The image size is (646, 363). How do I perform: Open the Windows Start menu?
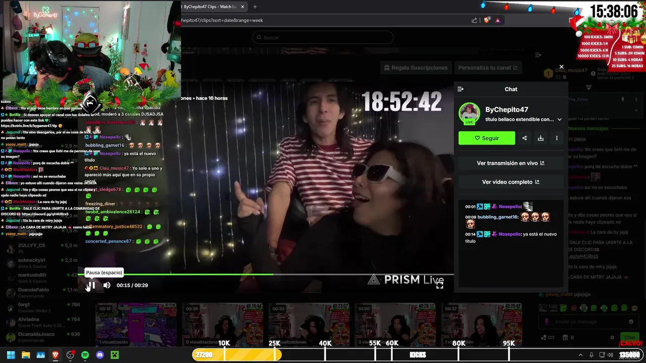coord(11,355)
